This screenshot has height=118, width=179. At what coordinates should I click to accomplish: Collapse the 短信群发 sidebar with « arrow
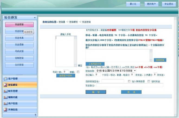point(35,18)
